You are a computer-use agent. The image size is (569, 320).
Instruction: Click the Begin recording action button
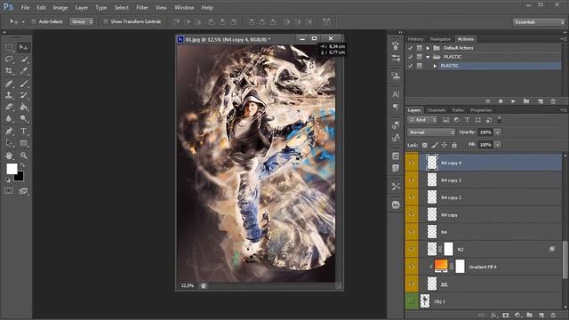(501, 101)
